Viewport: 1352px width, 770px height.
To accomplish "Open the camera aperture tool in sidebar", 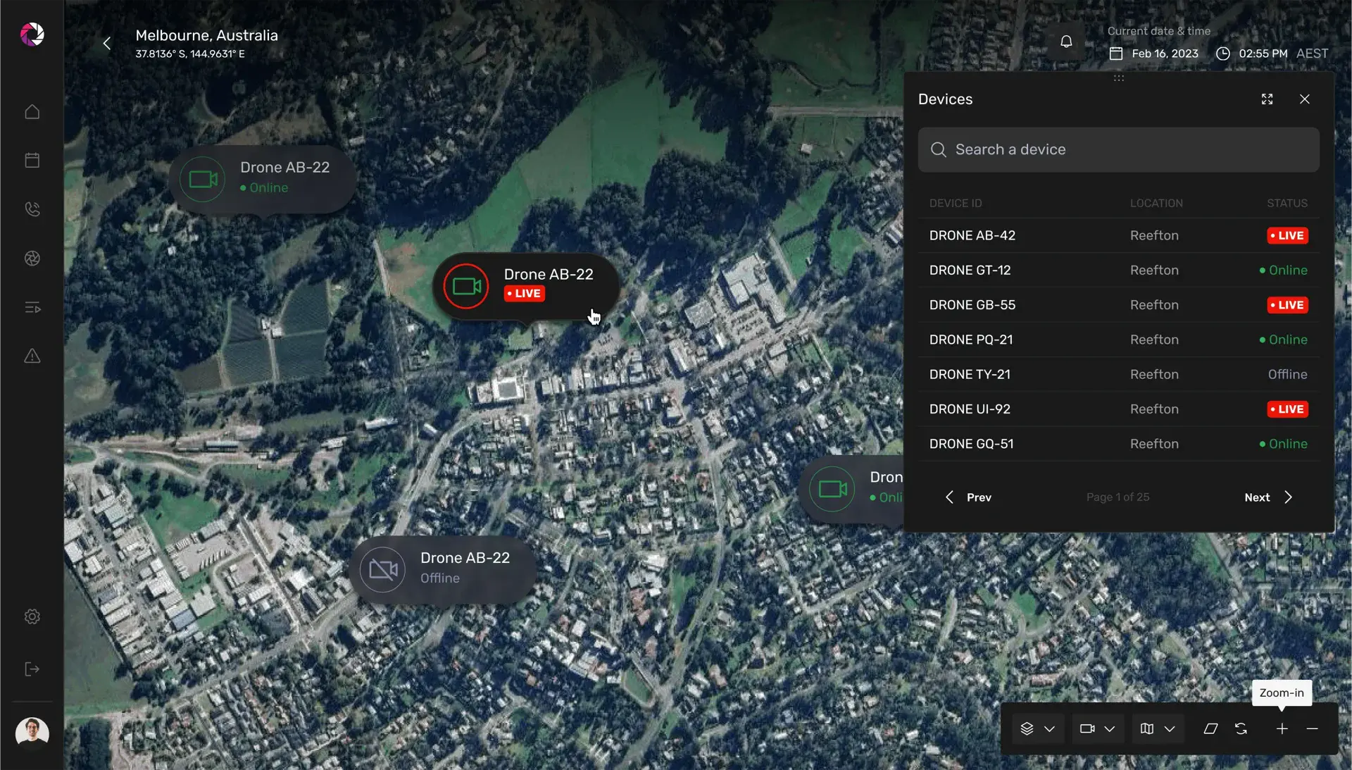I will pos(32,259).
